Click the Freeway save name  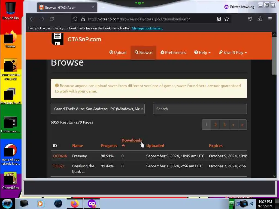point(79,156)
